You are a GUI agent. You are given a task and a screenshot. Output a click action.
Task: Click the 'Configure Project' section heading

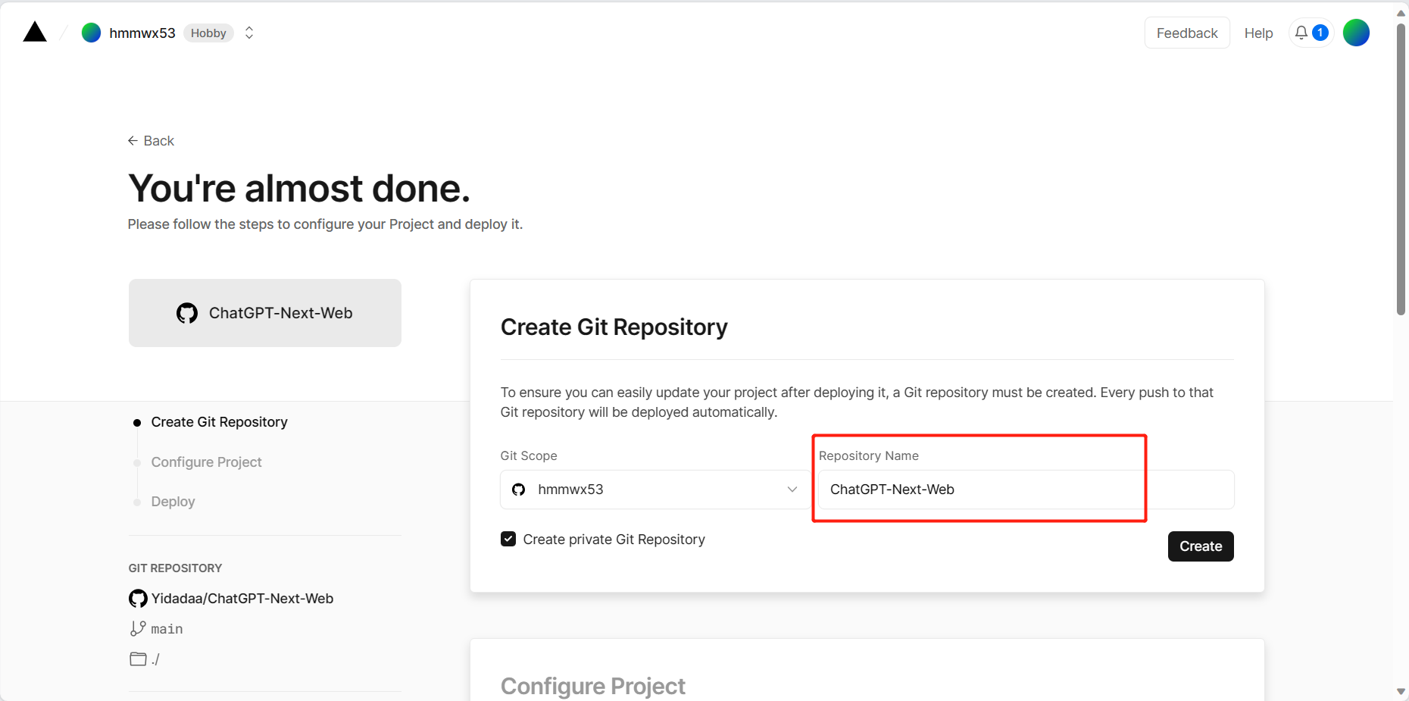[592, 686]
